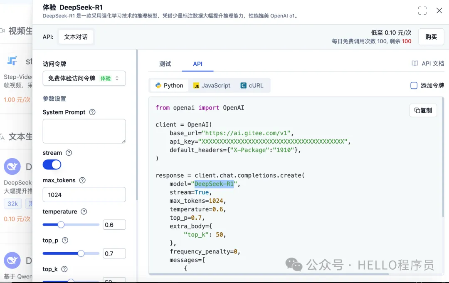Switch to the 测试 tab
The height and width of the screenshot is (283, 449).
coord(165,64)
